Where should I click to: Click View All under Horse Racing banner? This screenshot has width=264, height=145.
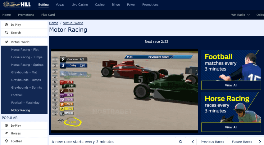(x=231, y=127)
